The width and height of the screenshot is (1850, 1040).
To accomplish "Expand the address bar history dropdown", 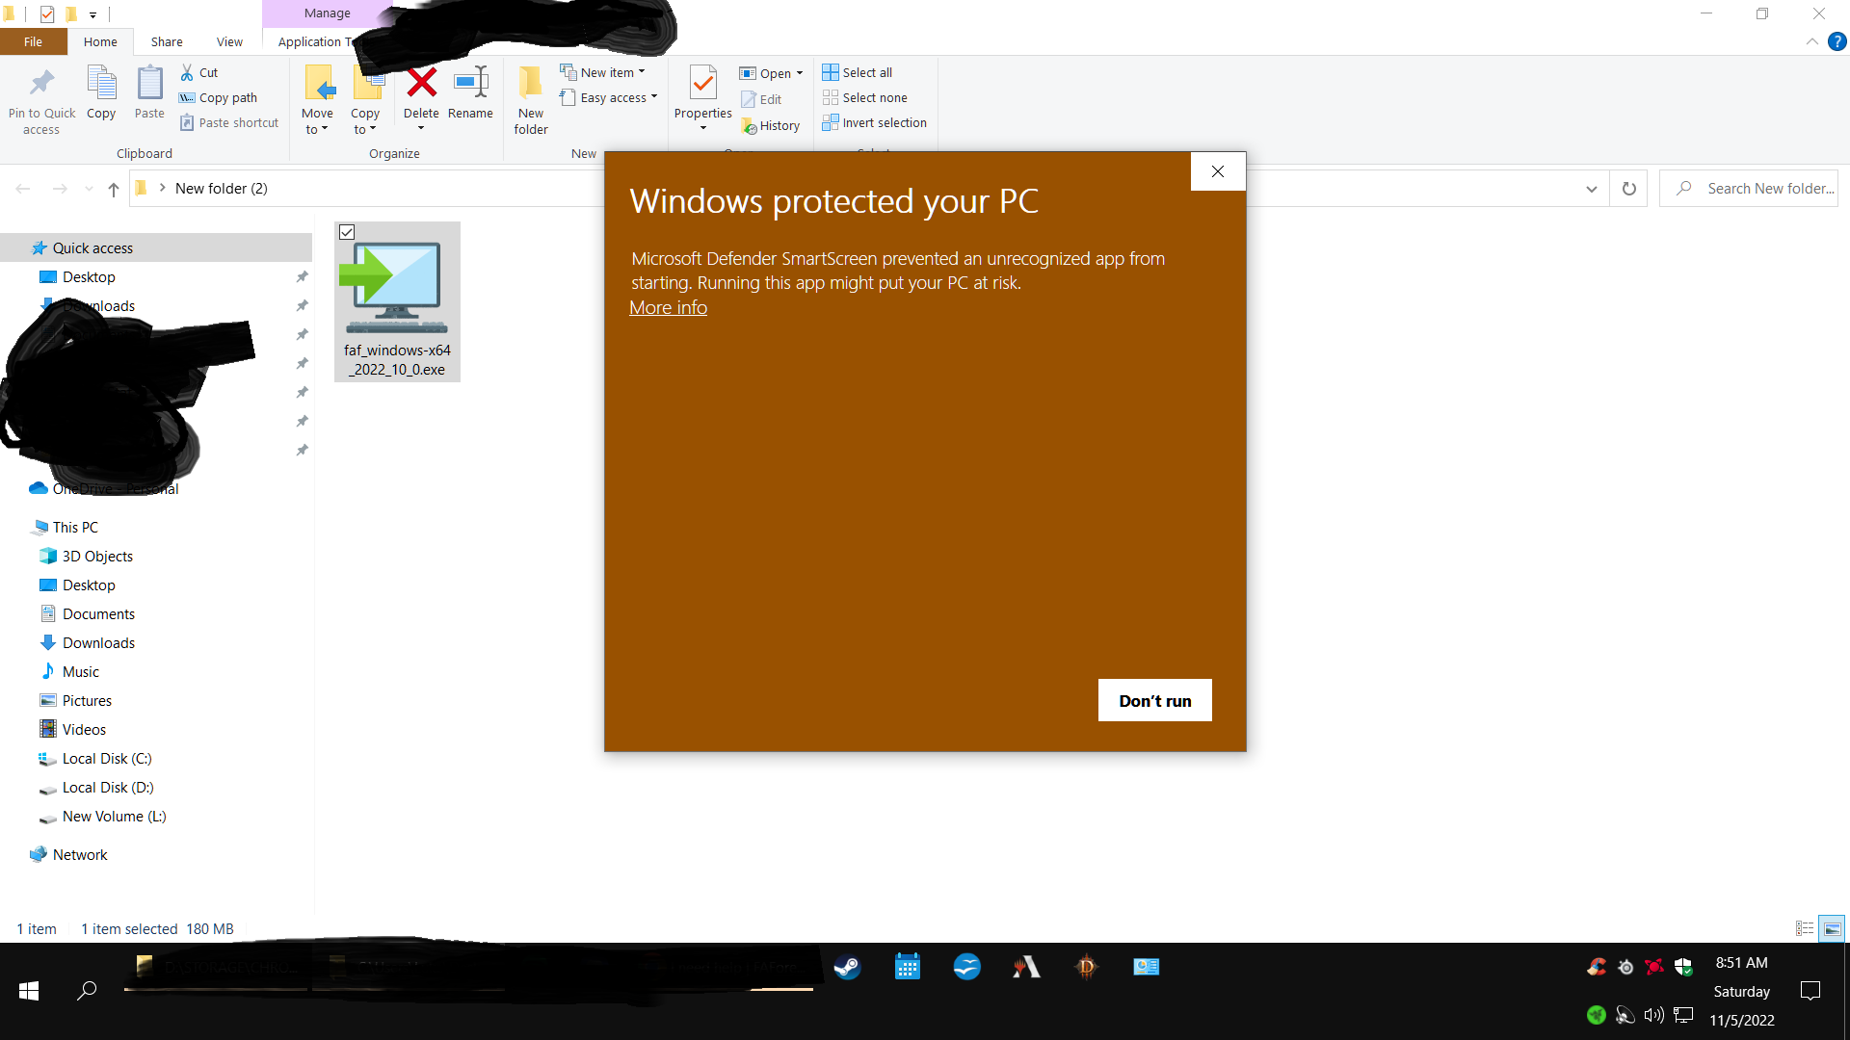I will pos(1591,189).
